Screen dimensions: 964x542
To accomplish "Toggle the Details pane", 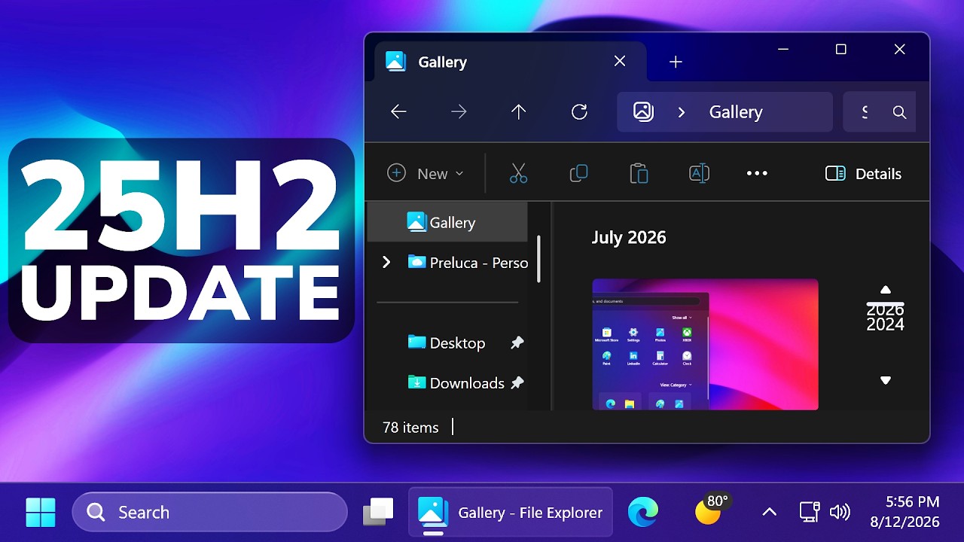I will tap(863, 173).
